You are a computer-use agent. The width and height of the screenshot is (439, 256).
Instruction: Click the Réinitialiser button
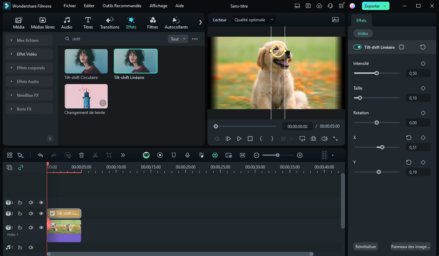pos(366,246)
